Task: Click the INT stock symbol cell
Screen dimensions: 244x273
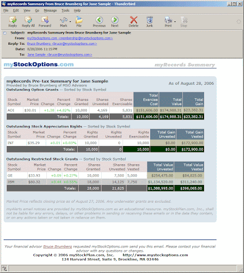Action: pyautogui.click(x=17, y=143)
